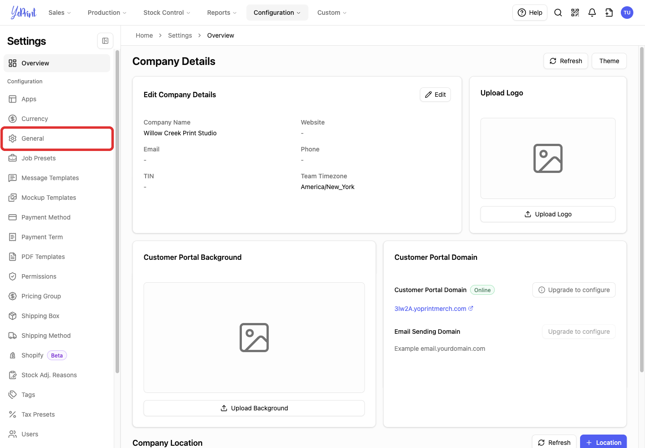Open General settings
This screenshot has height=448, width=645.
(57, 138)
